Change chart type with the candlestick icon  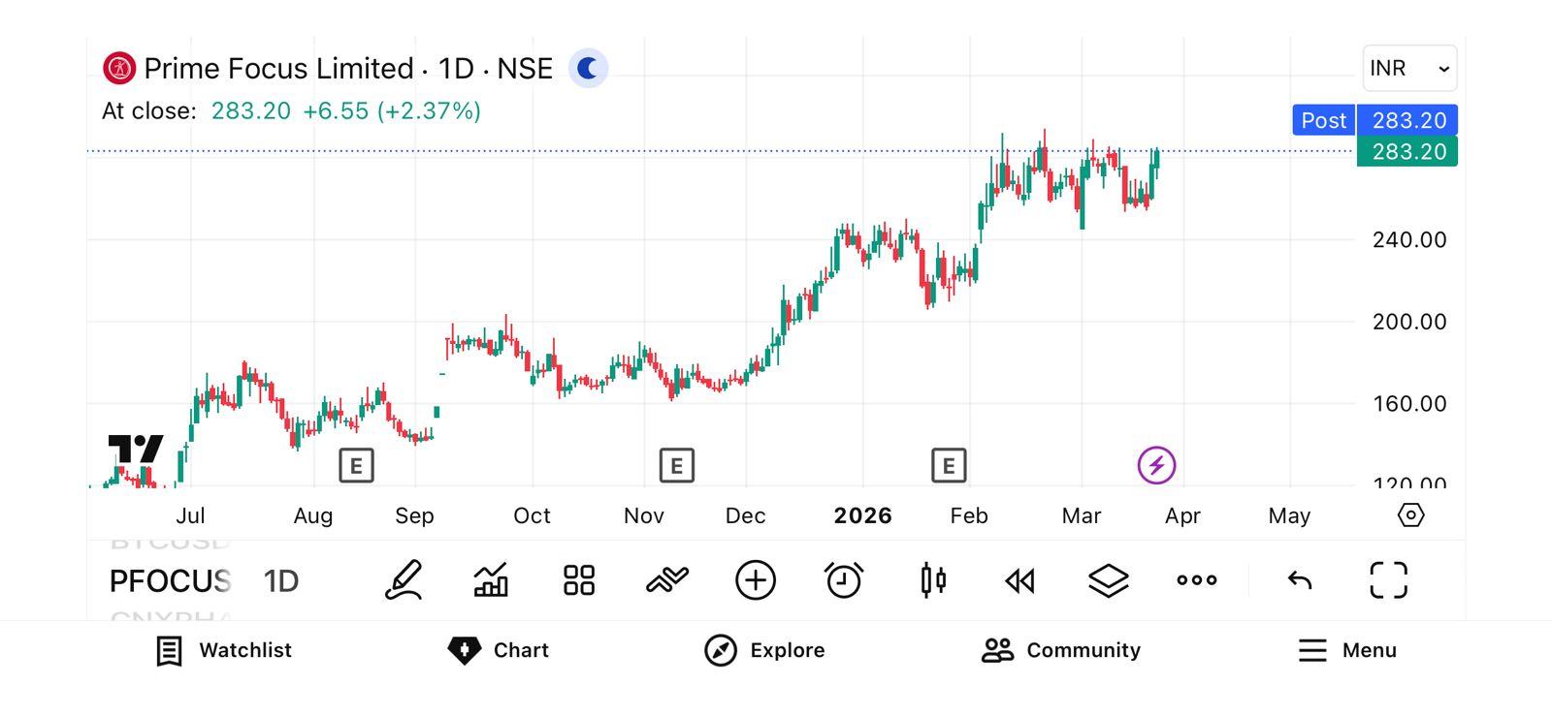point(933,580)
